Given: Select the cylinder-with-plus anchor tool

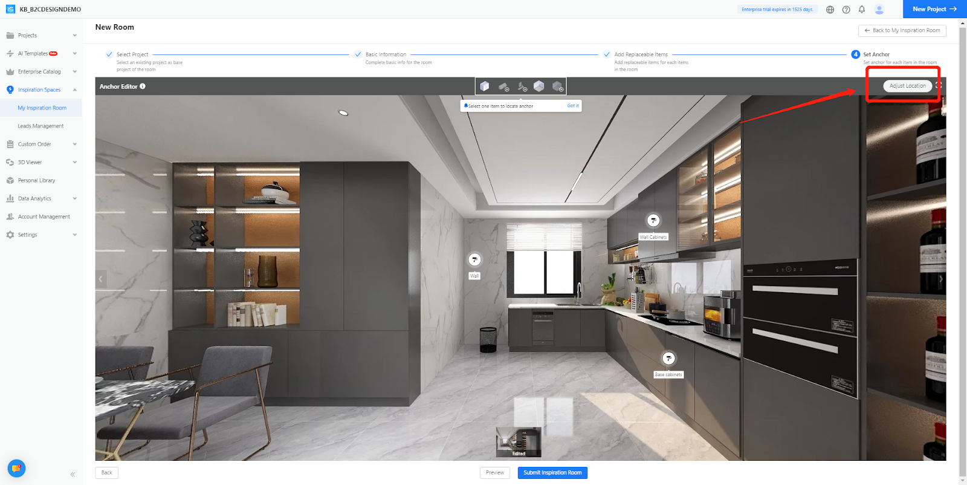Looking at the screenshot, I should [503, 87].
